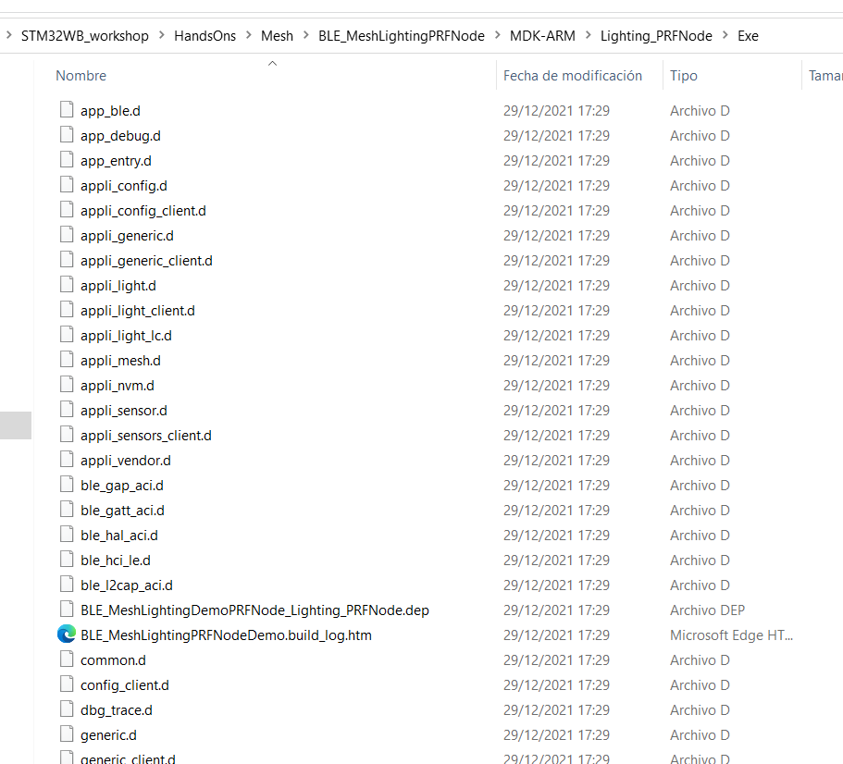Click the file icon of app_debug.d
Image resolution: width=843 pixels, height=764 pixels.
click(x=66, y=135)
